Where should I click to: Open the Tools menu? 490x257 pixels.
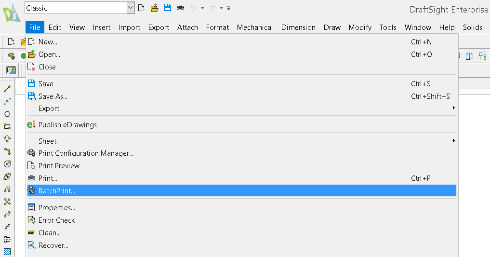(x=388, y=27)
